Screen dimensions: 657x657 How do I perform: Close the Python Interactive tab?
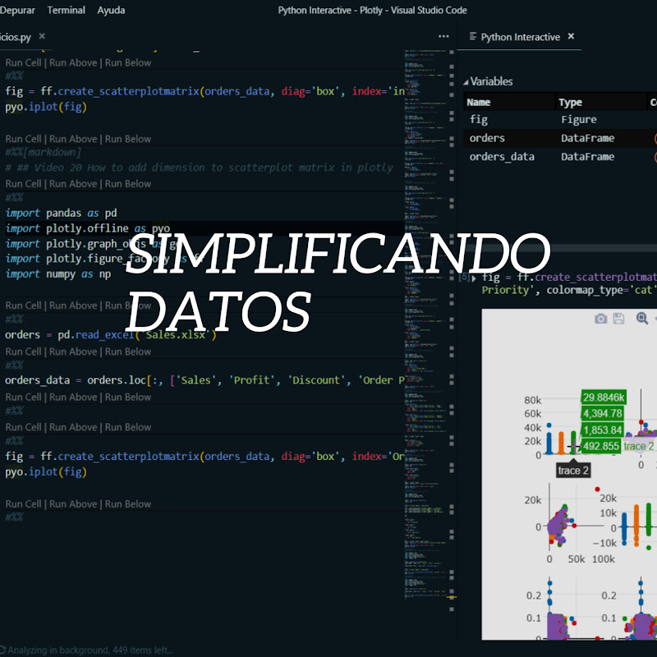pyautogui.click(x=571, y=37)
